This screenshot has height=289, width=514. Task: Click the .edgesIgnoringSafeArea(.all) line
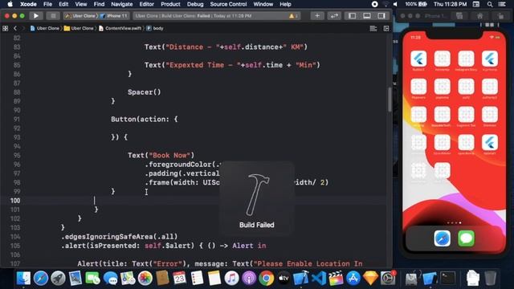pyautogui.click(x=120, y=237)
